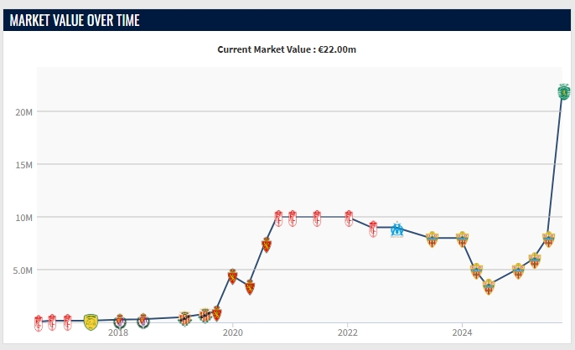Select the first striped crest marker from 2019
The width and height of the screenshot is (575, 350).
[x=184, y=318]
